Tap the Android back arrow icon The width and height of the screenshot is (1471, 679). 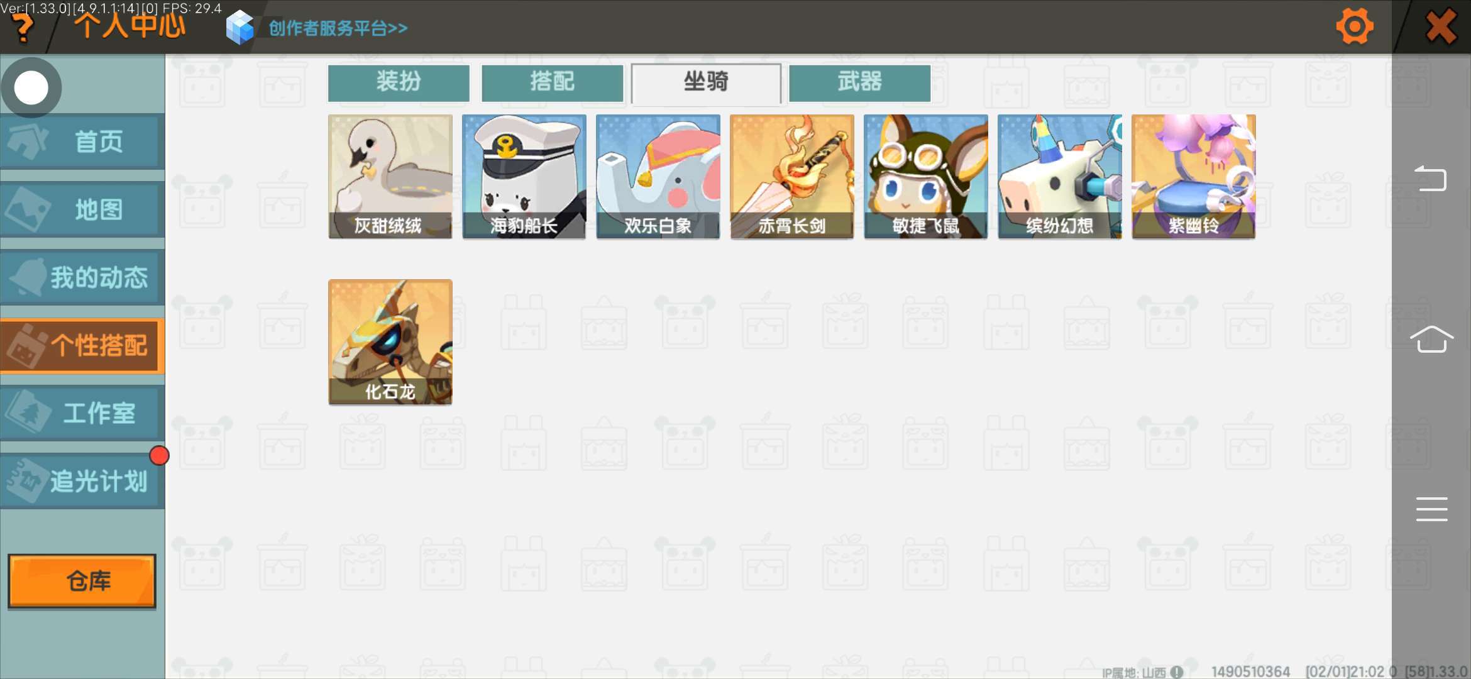[x=1431, y=178]
